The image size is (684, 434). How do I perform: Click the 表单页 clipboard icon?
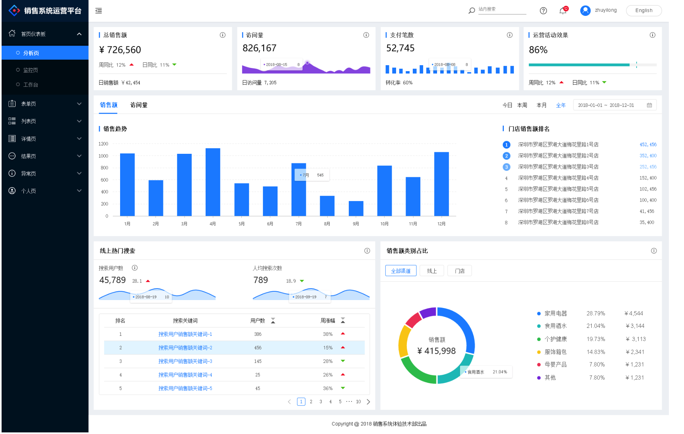pyautogui.click(x=12, y=103)
